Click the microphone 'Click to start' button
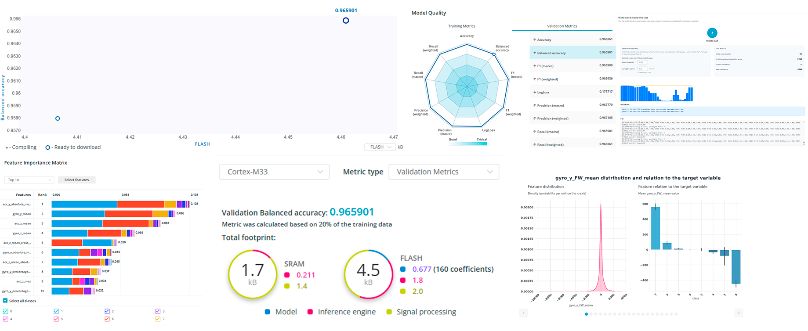808x331 pixels. pyautogui.click(x=712, y=33)
